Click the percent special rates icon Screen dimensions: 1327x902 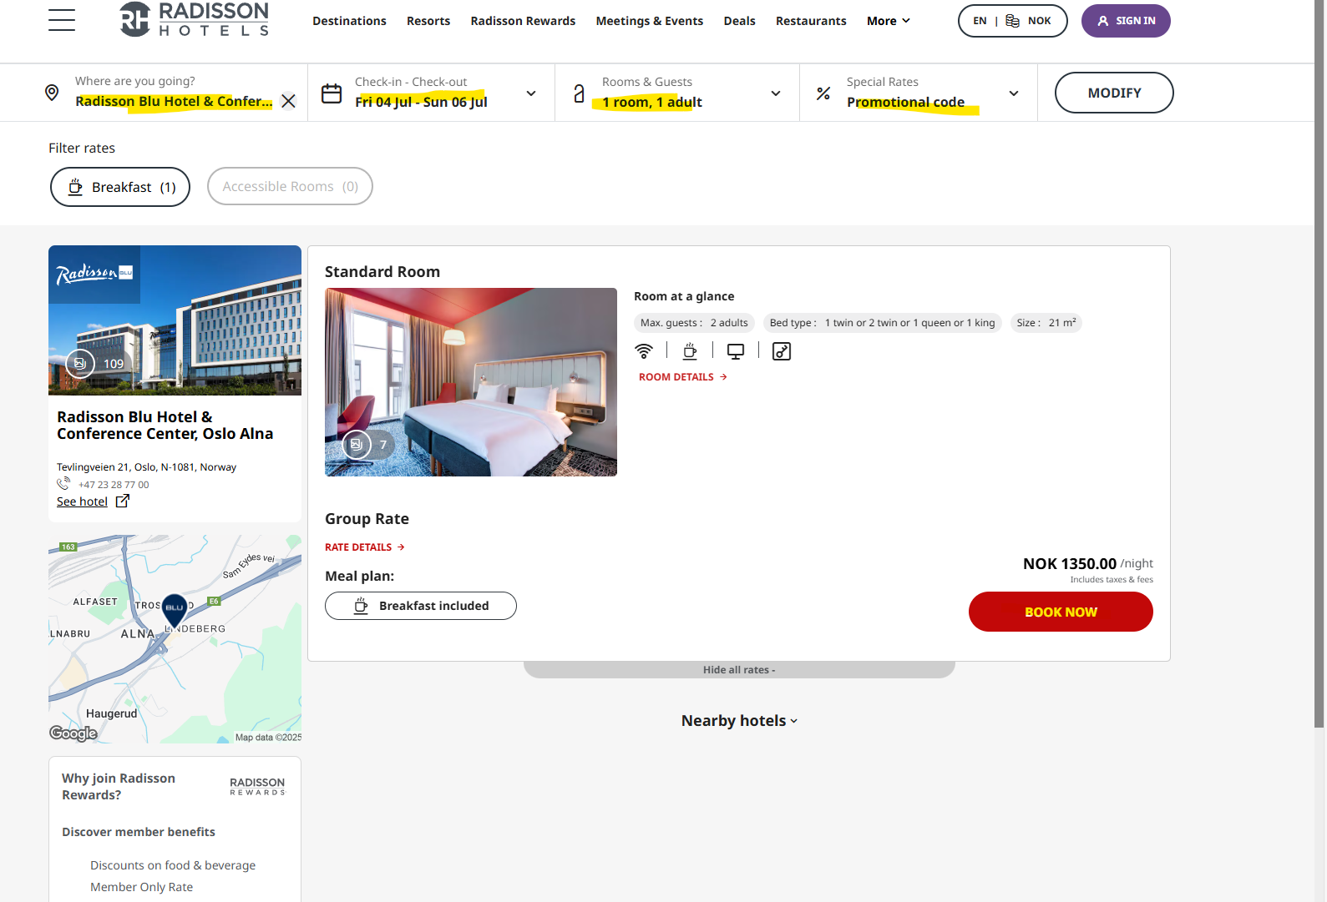click(823, 93)
